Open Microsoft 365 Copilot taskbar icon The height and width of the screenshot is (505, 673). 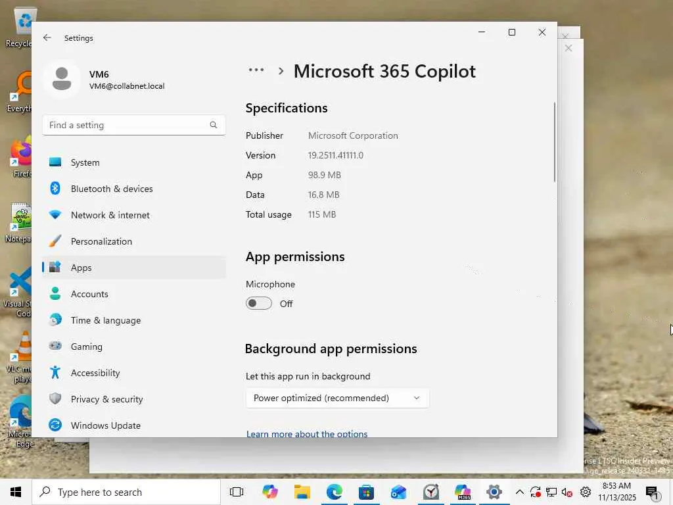pyautogui.click(x=463, y=492)
